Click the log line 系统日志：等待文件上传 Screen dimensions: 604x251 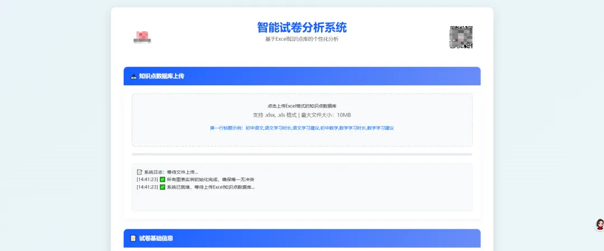click(x=168, y=172)
